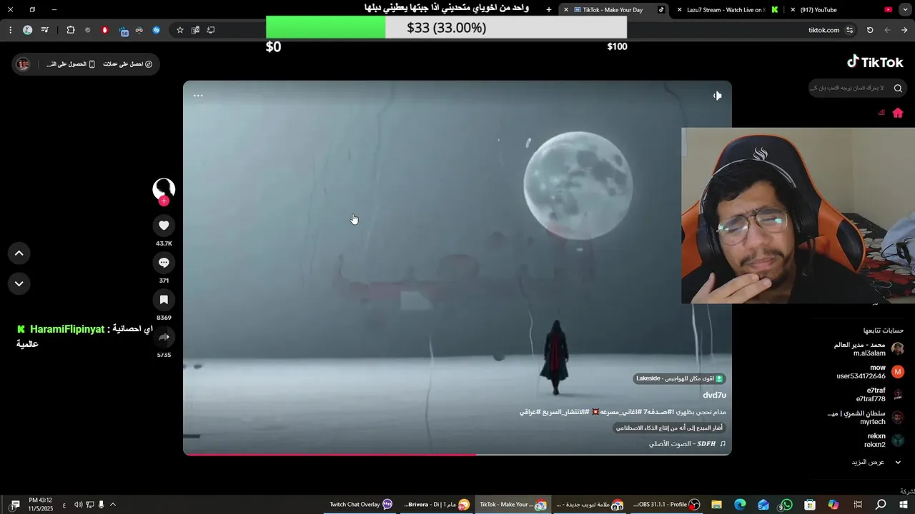The width and height of the screenshot is (915, 514).
Task: Open video more options ellipsis
Action: point(198,96)
